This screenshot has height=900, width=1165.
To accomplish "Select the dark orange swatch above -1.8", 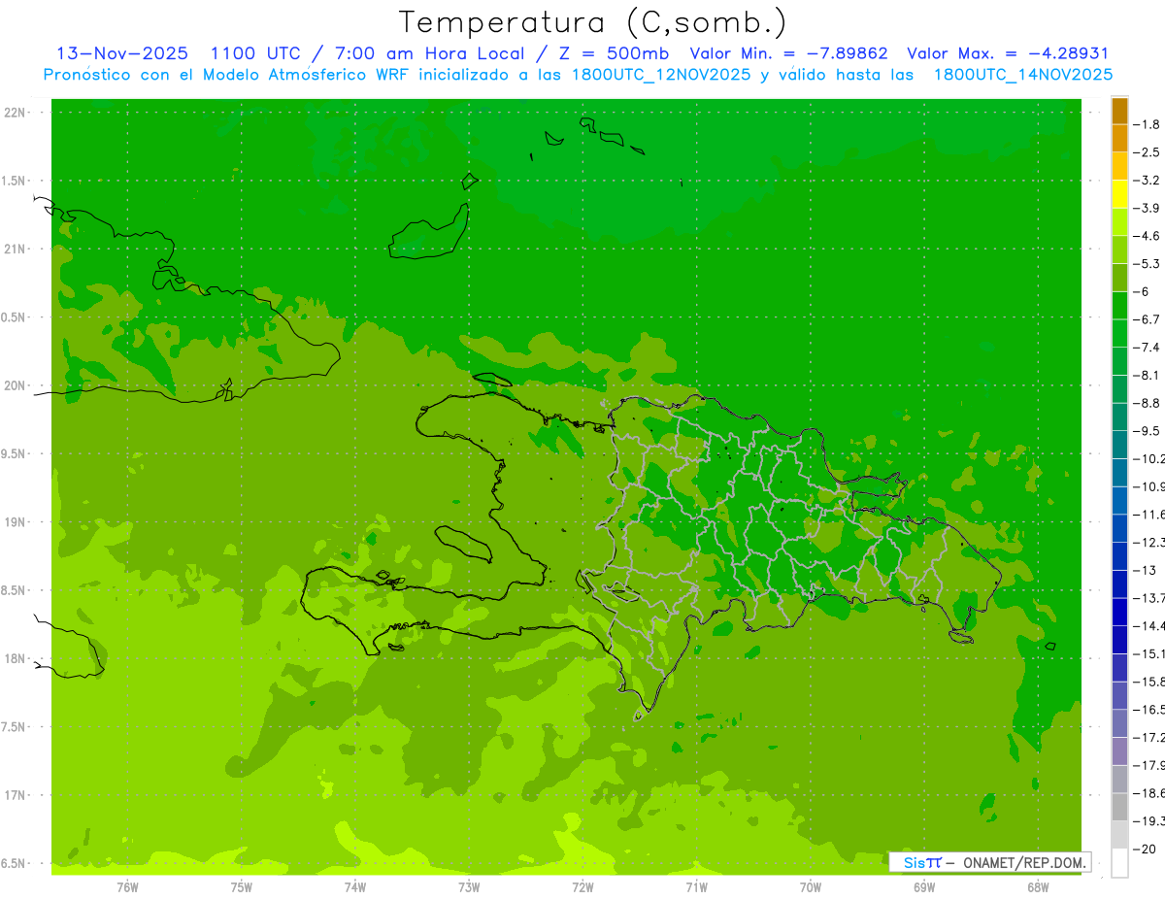I will (1119, 111).
